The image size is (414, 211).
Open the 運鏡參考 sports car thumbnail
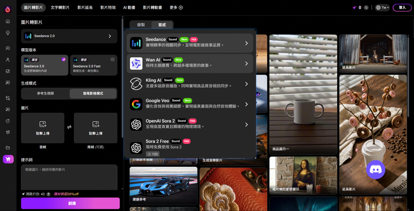coord(163,186)
